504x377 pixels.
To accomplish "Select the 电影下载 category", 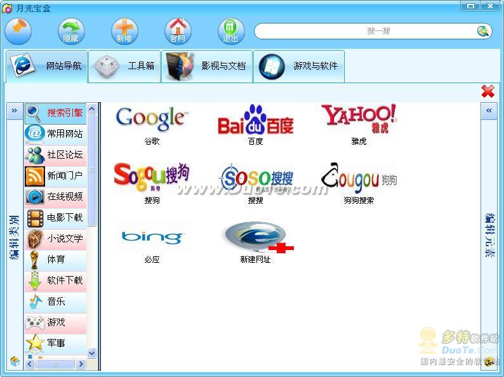I will click(56, 218).
